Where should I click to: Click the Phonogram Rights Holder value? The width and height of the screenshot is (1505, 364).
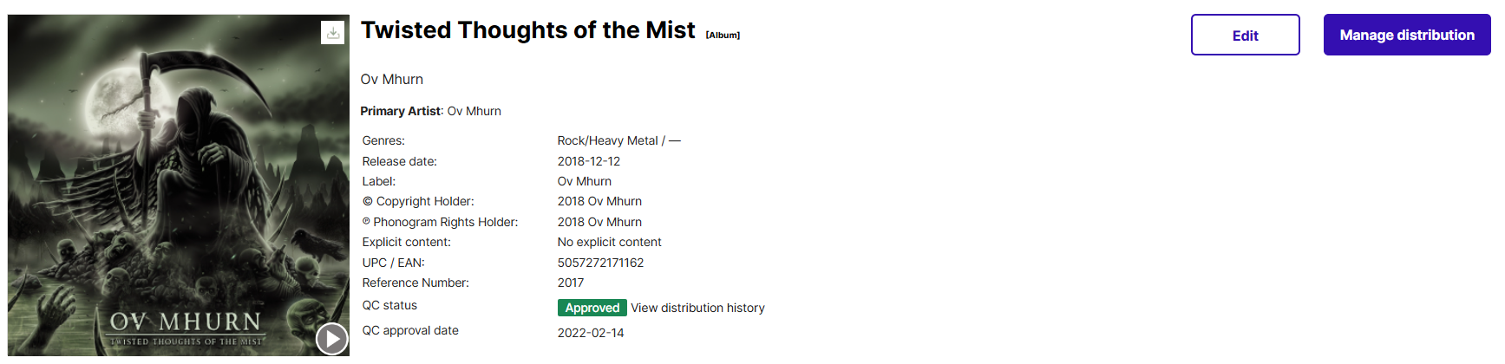599,222
